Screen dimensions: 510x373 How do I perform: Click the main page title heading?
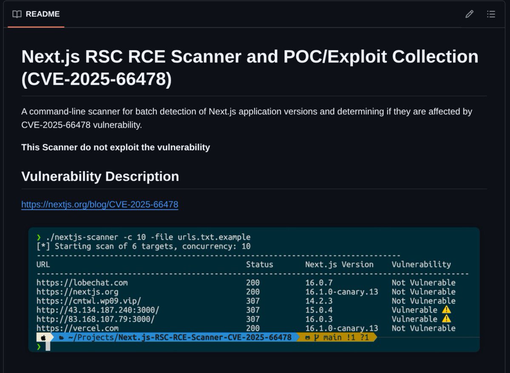[250, 68]
